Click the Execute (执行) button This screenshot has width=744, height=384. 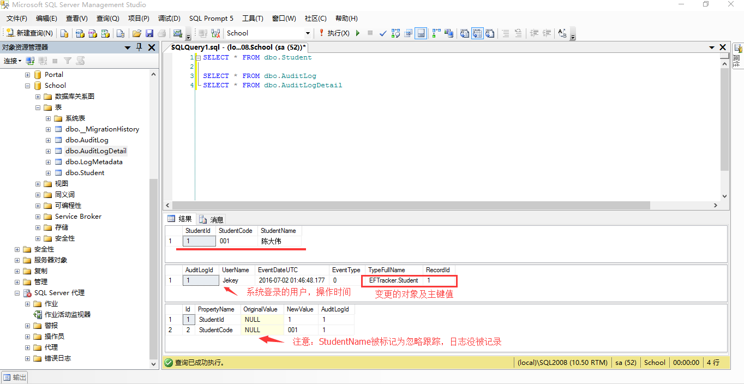click(x=334, y=33)
